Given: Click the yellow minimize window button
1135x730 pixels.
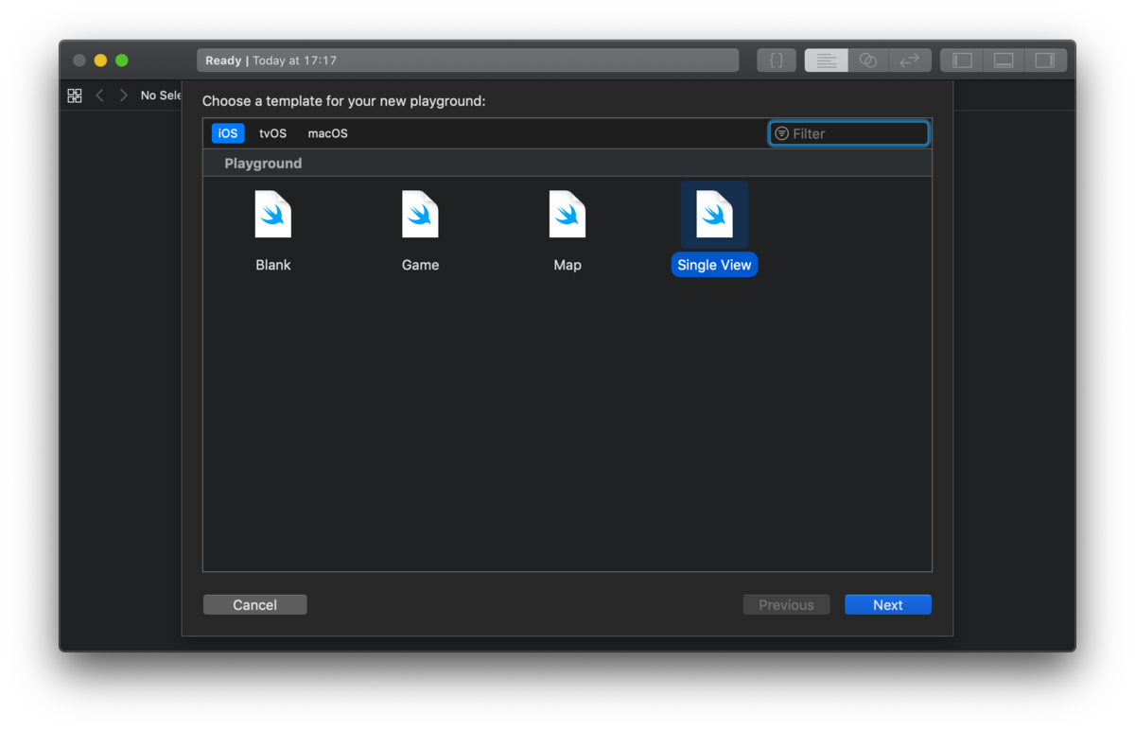Looking at the screenshot, I should click(x=100, y=61).
